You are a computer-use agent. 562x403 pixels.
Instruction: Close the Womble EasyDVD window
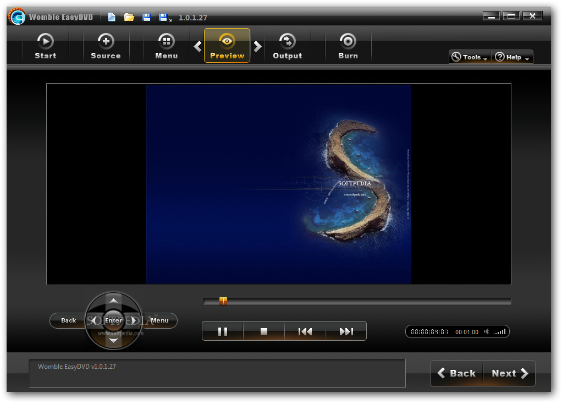[532, 16]
